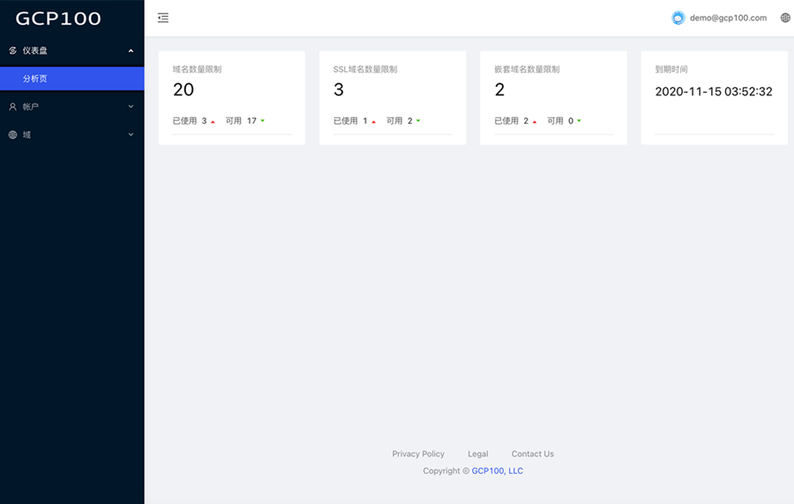The height and width of the screenshot is (504, 794).
Task: Click red up arrow next to 已使用 3
Action: tap(213, 122)
